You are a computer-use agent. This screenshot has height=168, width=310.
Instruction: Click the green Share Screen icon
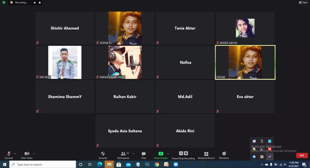161,154
